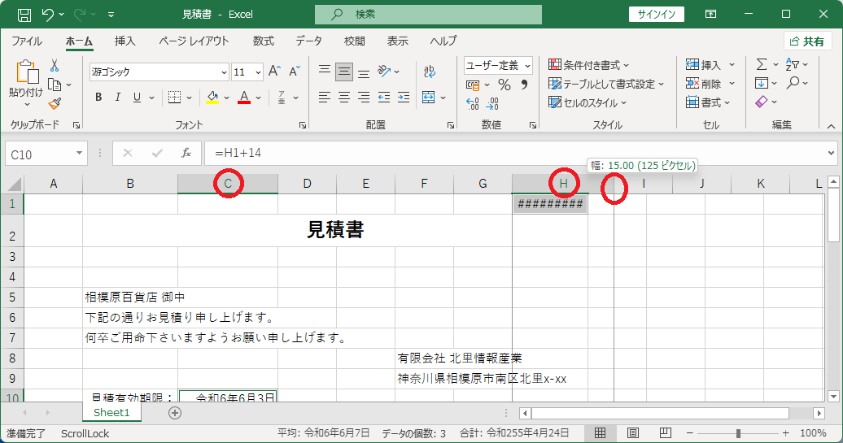Switch to the ページ レイアウト tab

pyautogui.click(x=194, y=41)
